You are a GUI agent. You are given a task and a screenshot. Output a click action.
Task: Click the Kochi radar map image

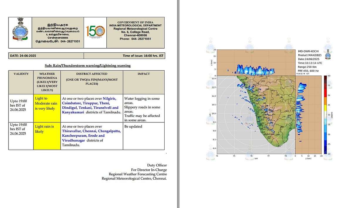[255, 115]
